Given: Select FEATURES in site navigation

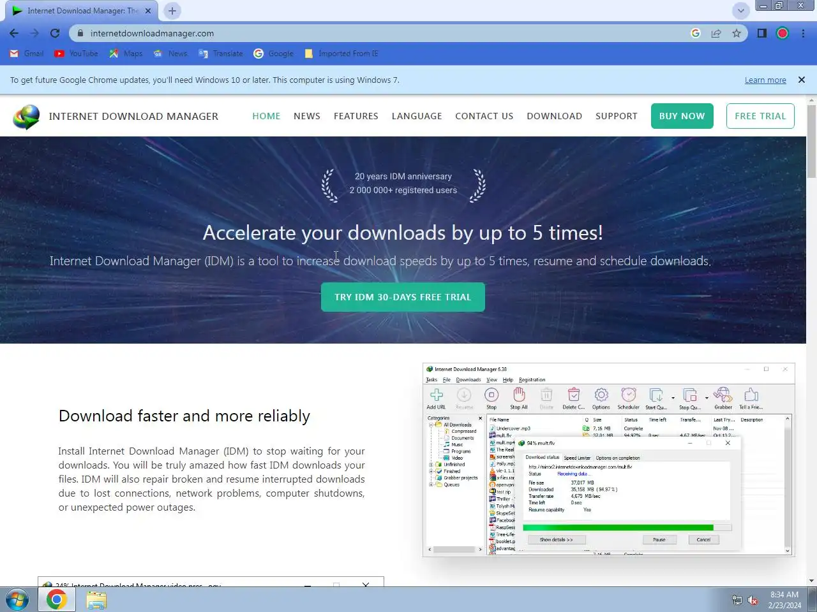Looking at the screenshot, I should (356, 116).
